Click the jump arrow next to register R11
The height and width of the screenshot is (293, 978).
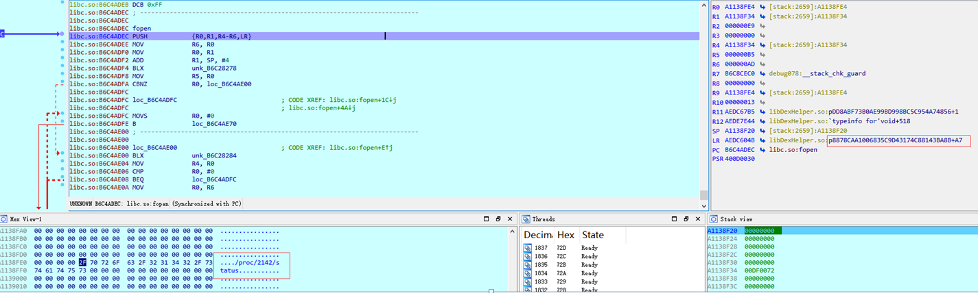[x=763, y=112]
